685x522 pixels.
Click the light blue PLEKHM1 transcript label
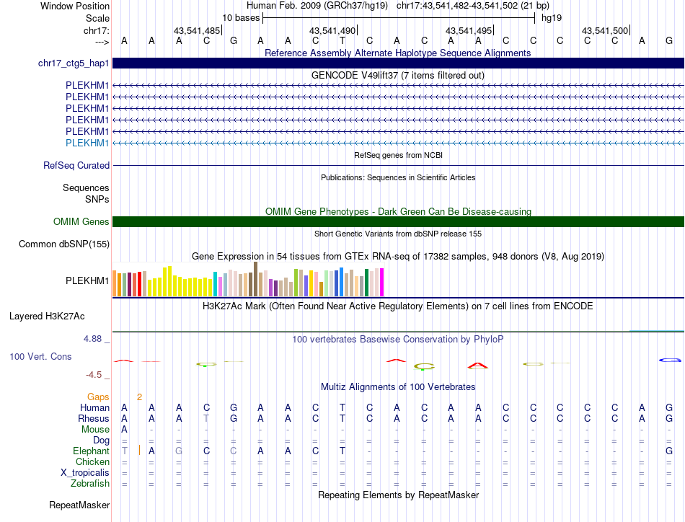87,143
